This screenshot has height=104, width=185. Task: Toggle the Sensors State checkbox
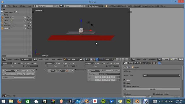pos(32,64)
